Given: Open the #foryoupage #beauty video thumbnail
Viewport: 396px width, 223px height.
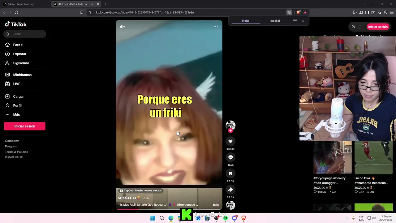Looking at the screenshot, I should [333, 157].
